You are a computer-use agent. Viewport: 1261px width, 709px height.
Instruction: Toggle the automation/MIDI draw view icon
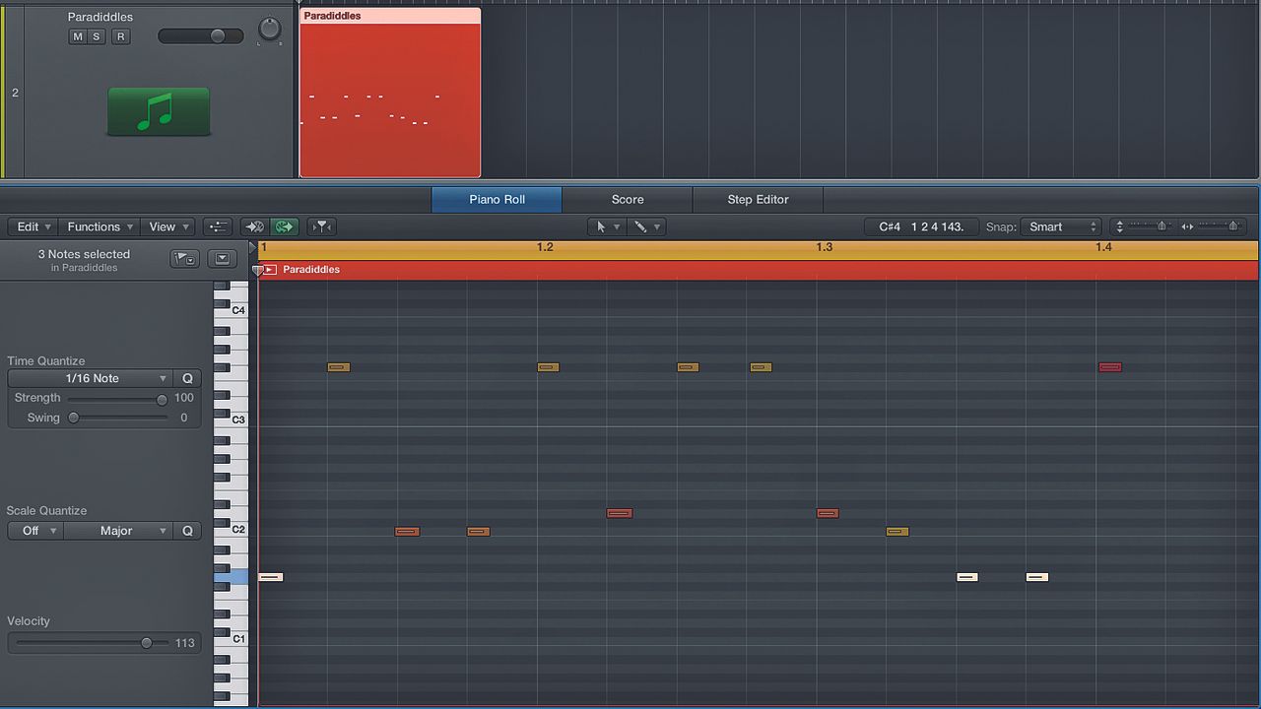[x=218, y=226]
